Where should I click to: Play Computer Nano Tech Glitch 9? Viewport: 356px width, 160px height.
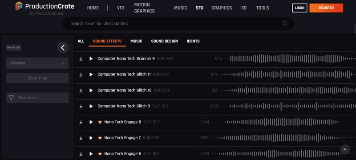tap(91, 106)
